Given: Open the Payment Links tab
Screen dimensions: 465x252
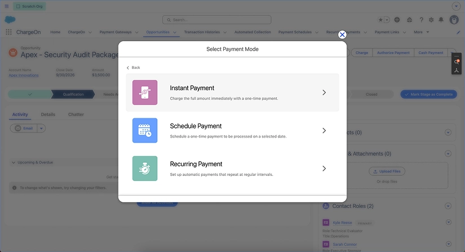Looking at the screenshot, I should [387, 32].
